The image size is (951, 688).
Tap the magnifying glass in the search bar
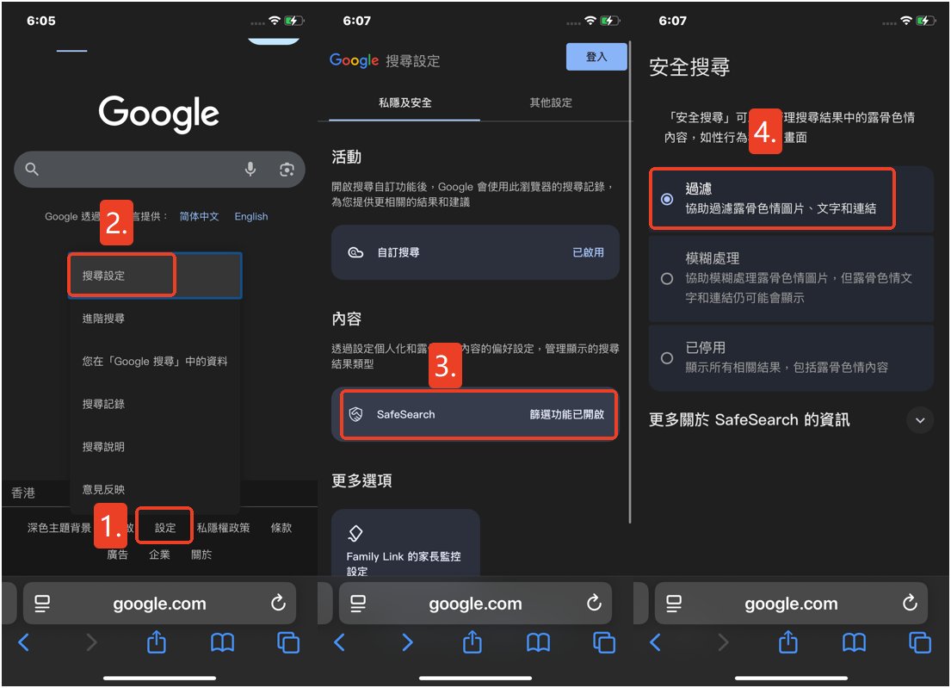click(x=31, y=170)
